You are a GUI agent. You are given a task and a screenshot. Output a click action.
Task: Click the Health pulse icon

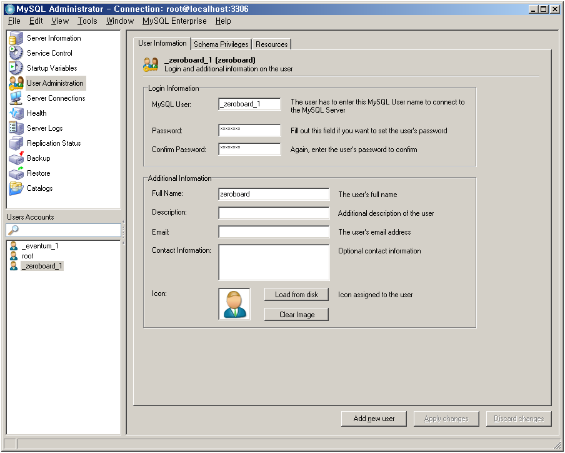(x=16, y=113)
